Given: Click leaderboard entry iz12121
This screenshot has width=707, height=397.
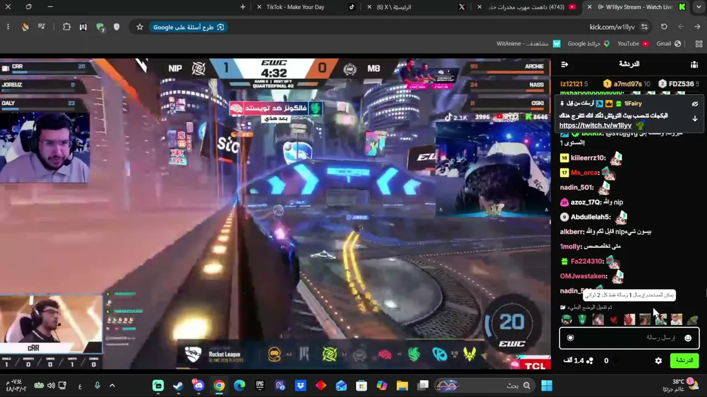Looking at the screenshot, I should (x=574, y=84).
